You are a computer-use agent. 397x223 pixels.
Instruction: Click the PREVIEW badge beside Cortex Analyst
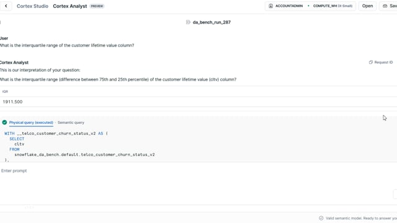click(x=97, y=6)
